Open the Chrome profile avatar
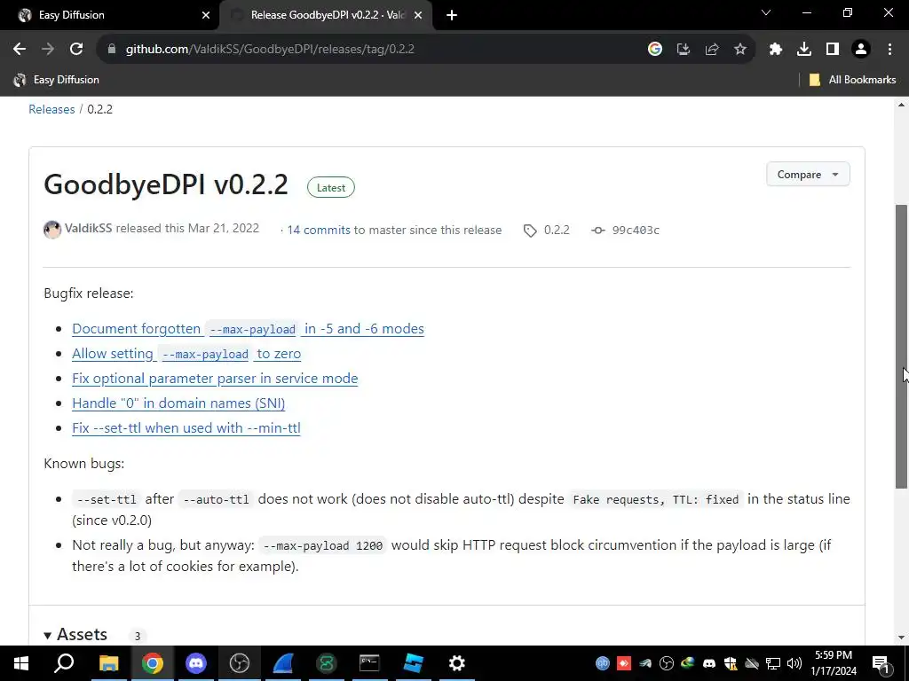This screenshot has width=909, height=681. point(861,50)
